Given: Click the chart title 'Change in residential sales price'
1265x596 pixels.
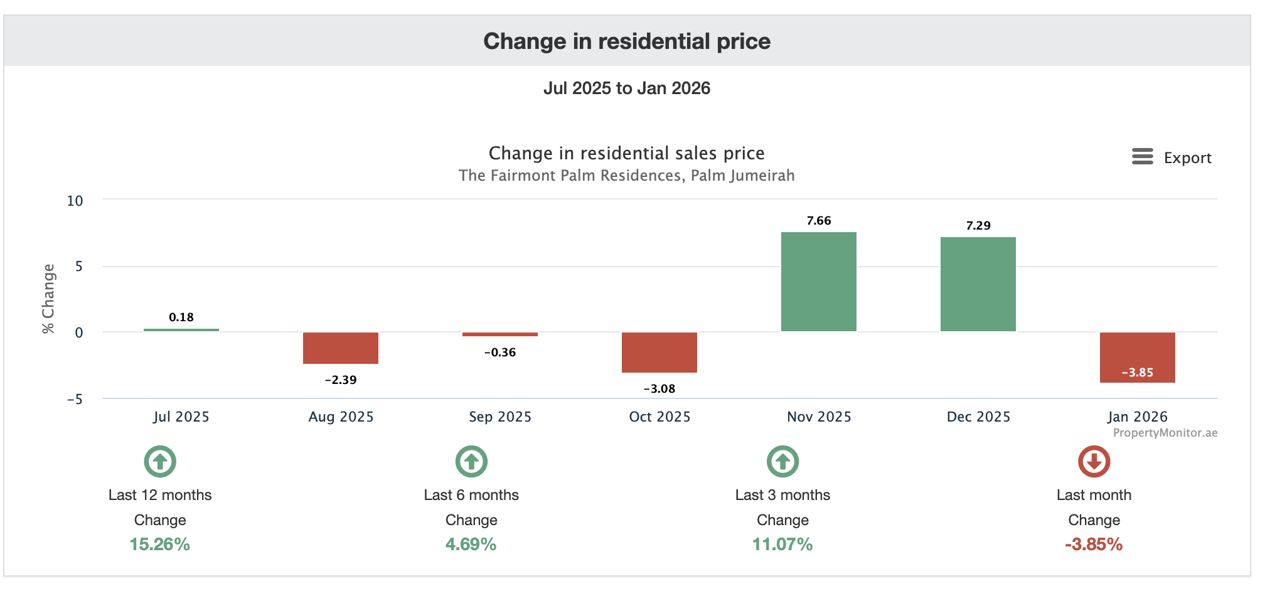Looking at the screenshot, I should coord(626,153).
